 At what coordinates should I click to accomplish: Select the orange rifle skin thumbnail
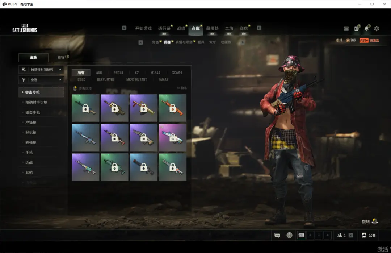[x=173, y=108]
